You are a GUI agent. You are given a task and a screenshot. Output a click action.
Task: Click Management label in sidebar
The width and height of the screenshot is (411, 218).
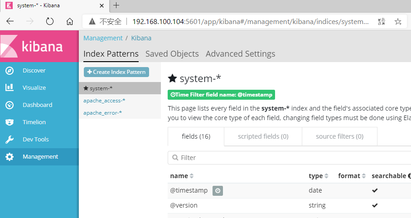coord(40,157)
